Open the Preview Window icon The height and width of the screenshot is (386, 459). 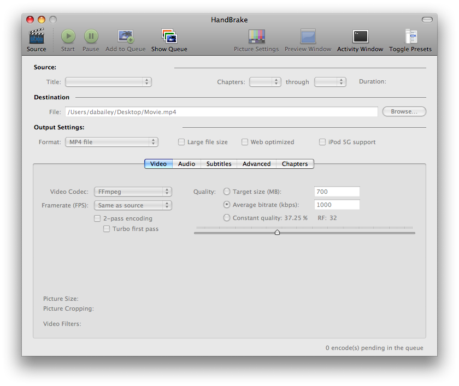(308, 36)
